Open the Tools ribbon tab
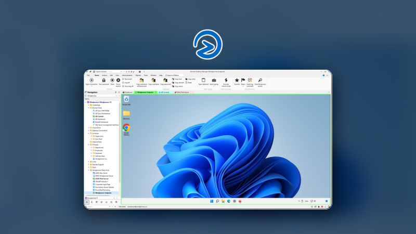Viewport: 416px width, 234px height. pos(146,75)
